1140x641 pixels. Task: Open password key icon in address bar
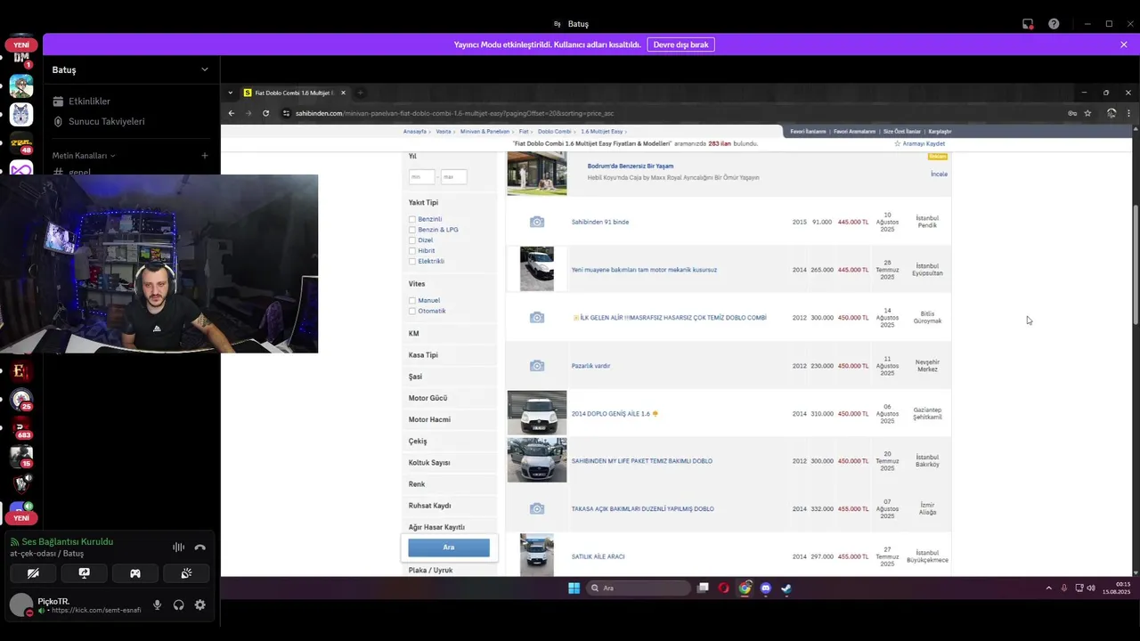[x=1071, y=113]
